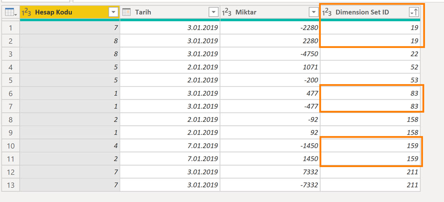Viewport: 444px width, 202px height.
Task: Click Miktar cell 1450 in row 11
Action: pos(270,159)
